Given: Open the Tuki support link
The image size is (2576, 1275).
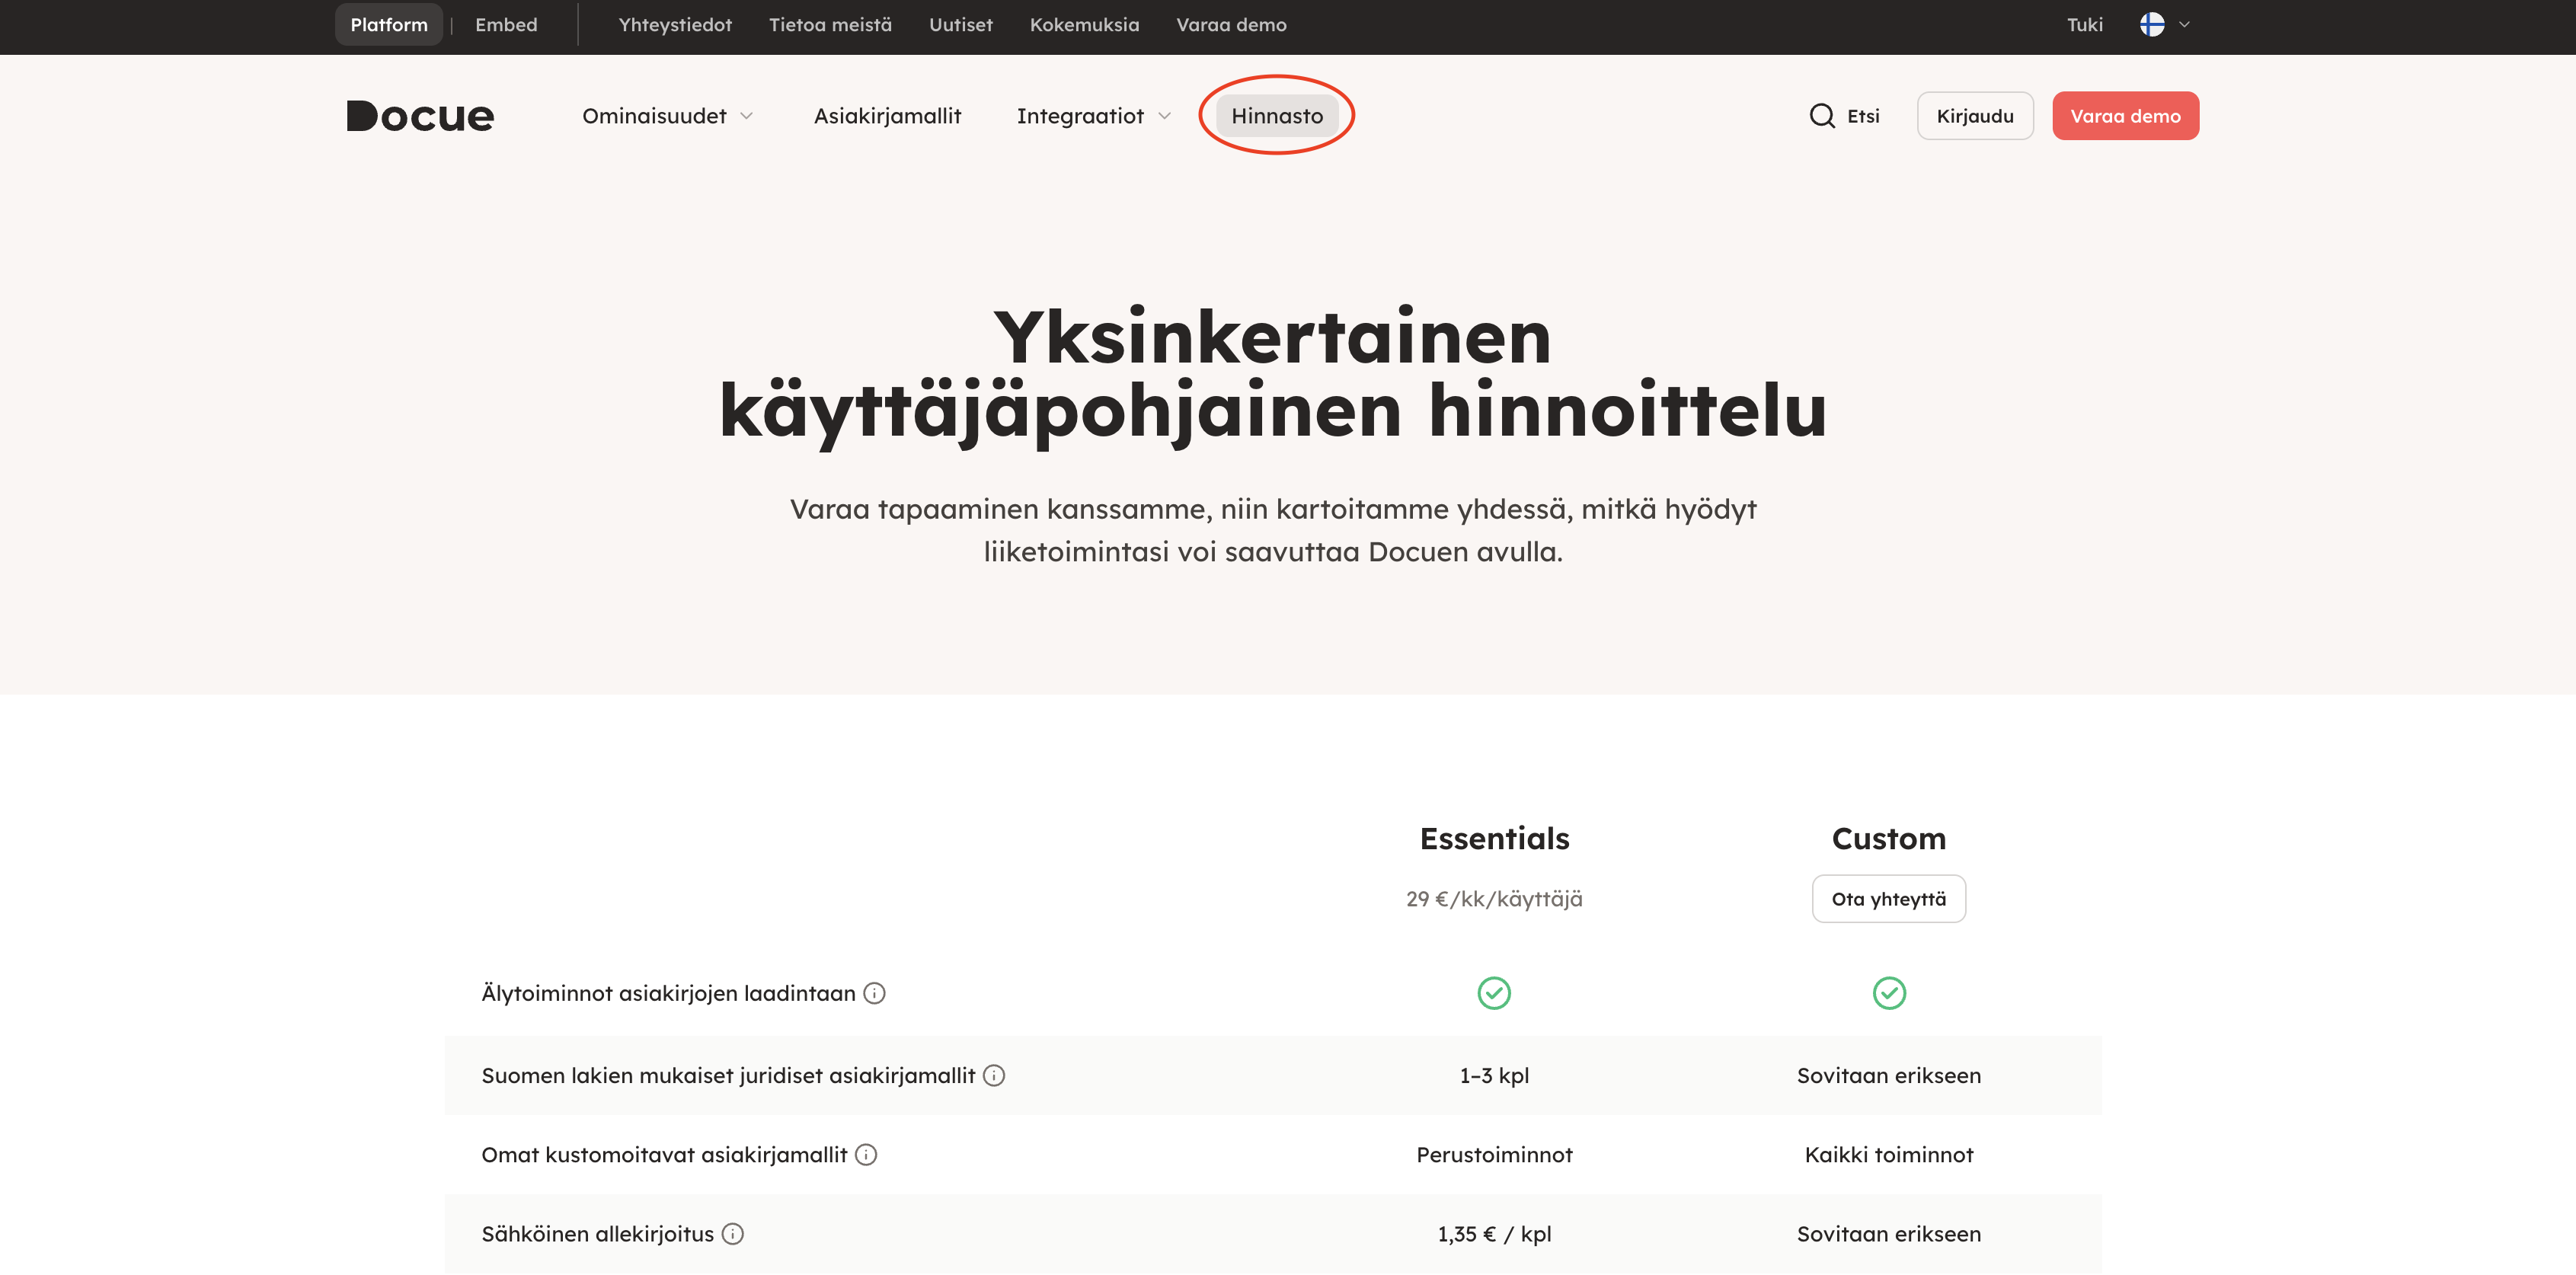Looking at the screenshot, I should [2085, 25].
